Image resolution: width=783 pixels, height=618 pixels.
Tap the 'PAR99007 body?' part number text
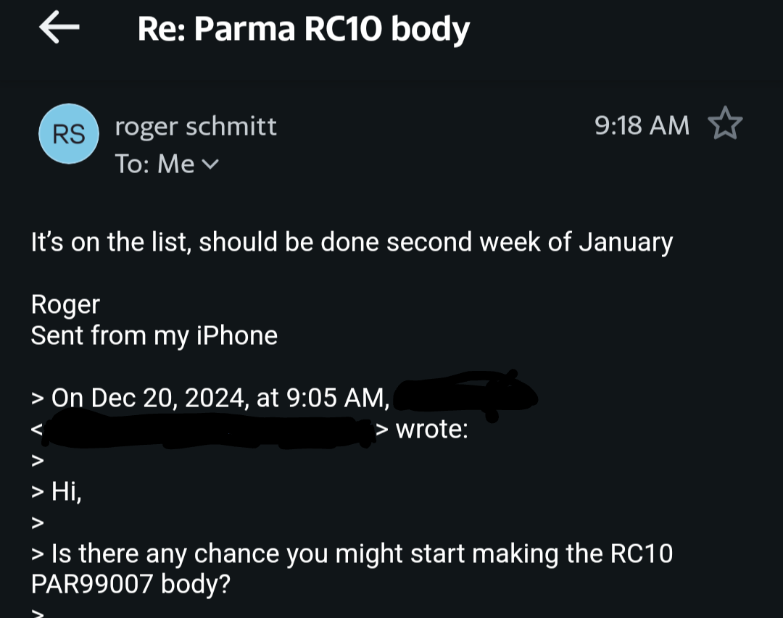pyautogui.click(x=130, y=584)
